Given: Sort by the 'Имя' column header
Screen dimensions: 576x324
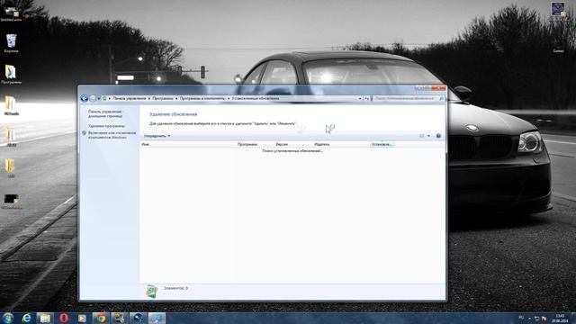Looking at the screenshot, I should tap(188, 144).
